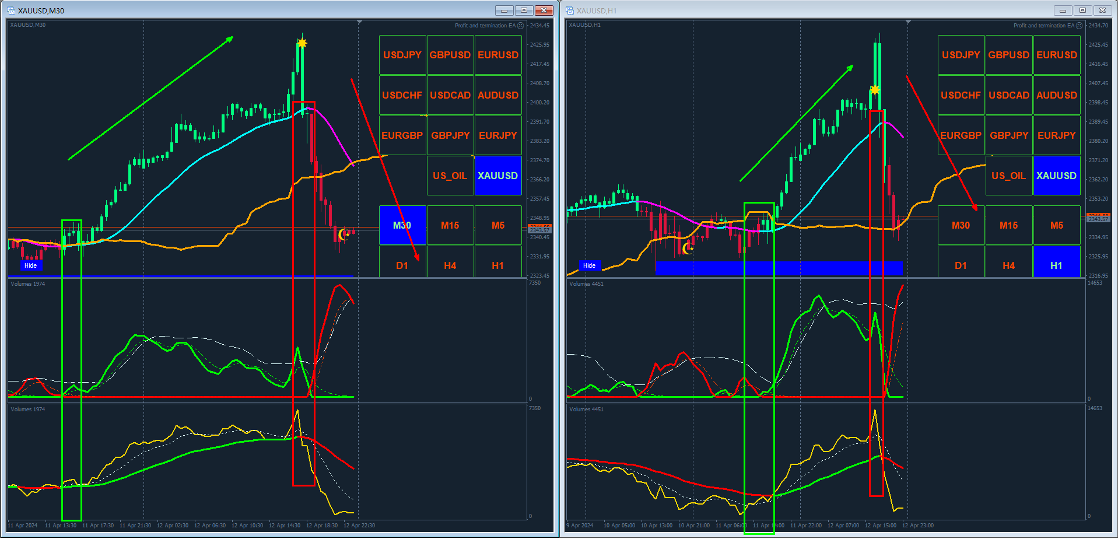Click the XAUUSD,H1 window title icon
Image resolution: width=1118 pixels, height=539 pixels.
570,10
